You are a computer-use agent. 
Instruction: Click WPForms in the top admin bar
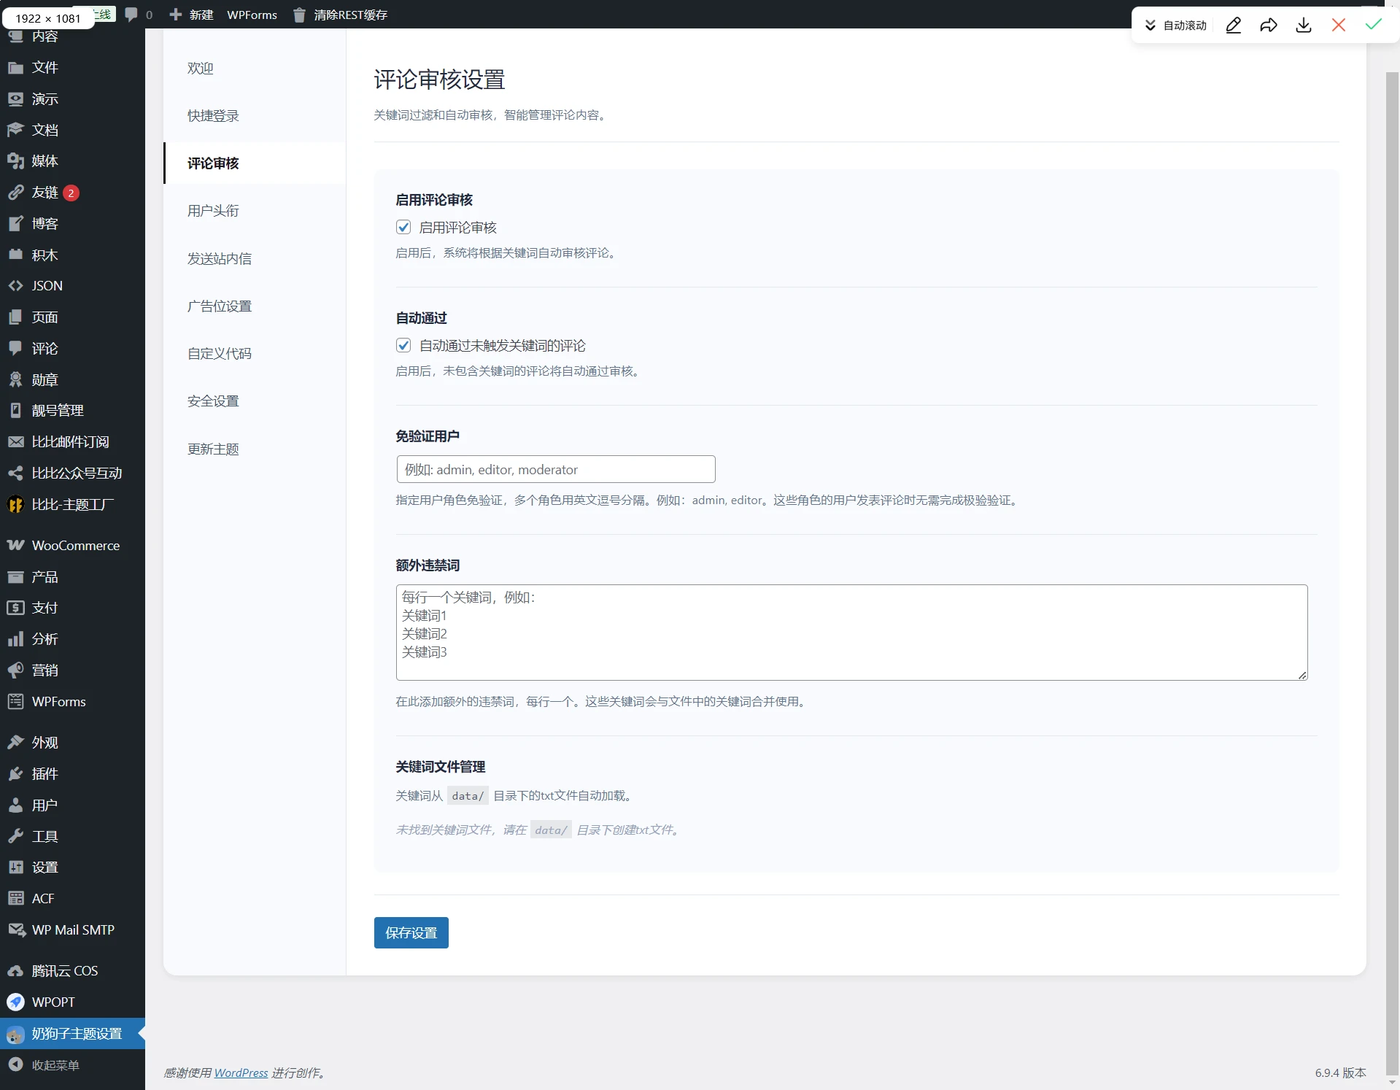click(x=252, y=15)
